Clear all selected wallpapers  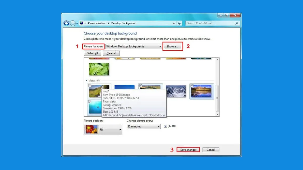(x=111, y=53)
